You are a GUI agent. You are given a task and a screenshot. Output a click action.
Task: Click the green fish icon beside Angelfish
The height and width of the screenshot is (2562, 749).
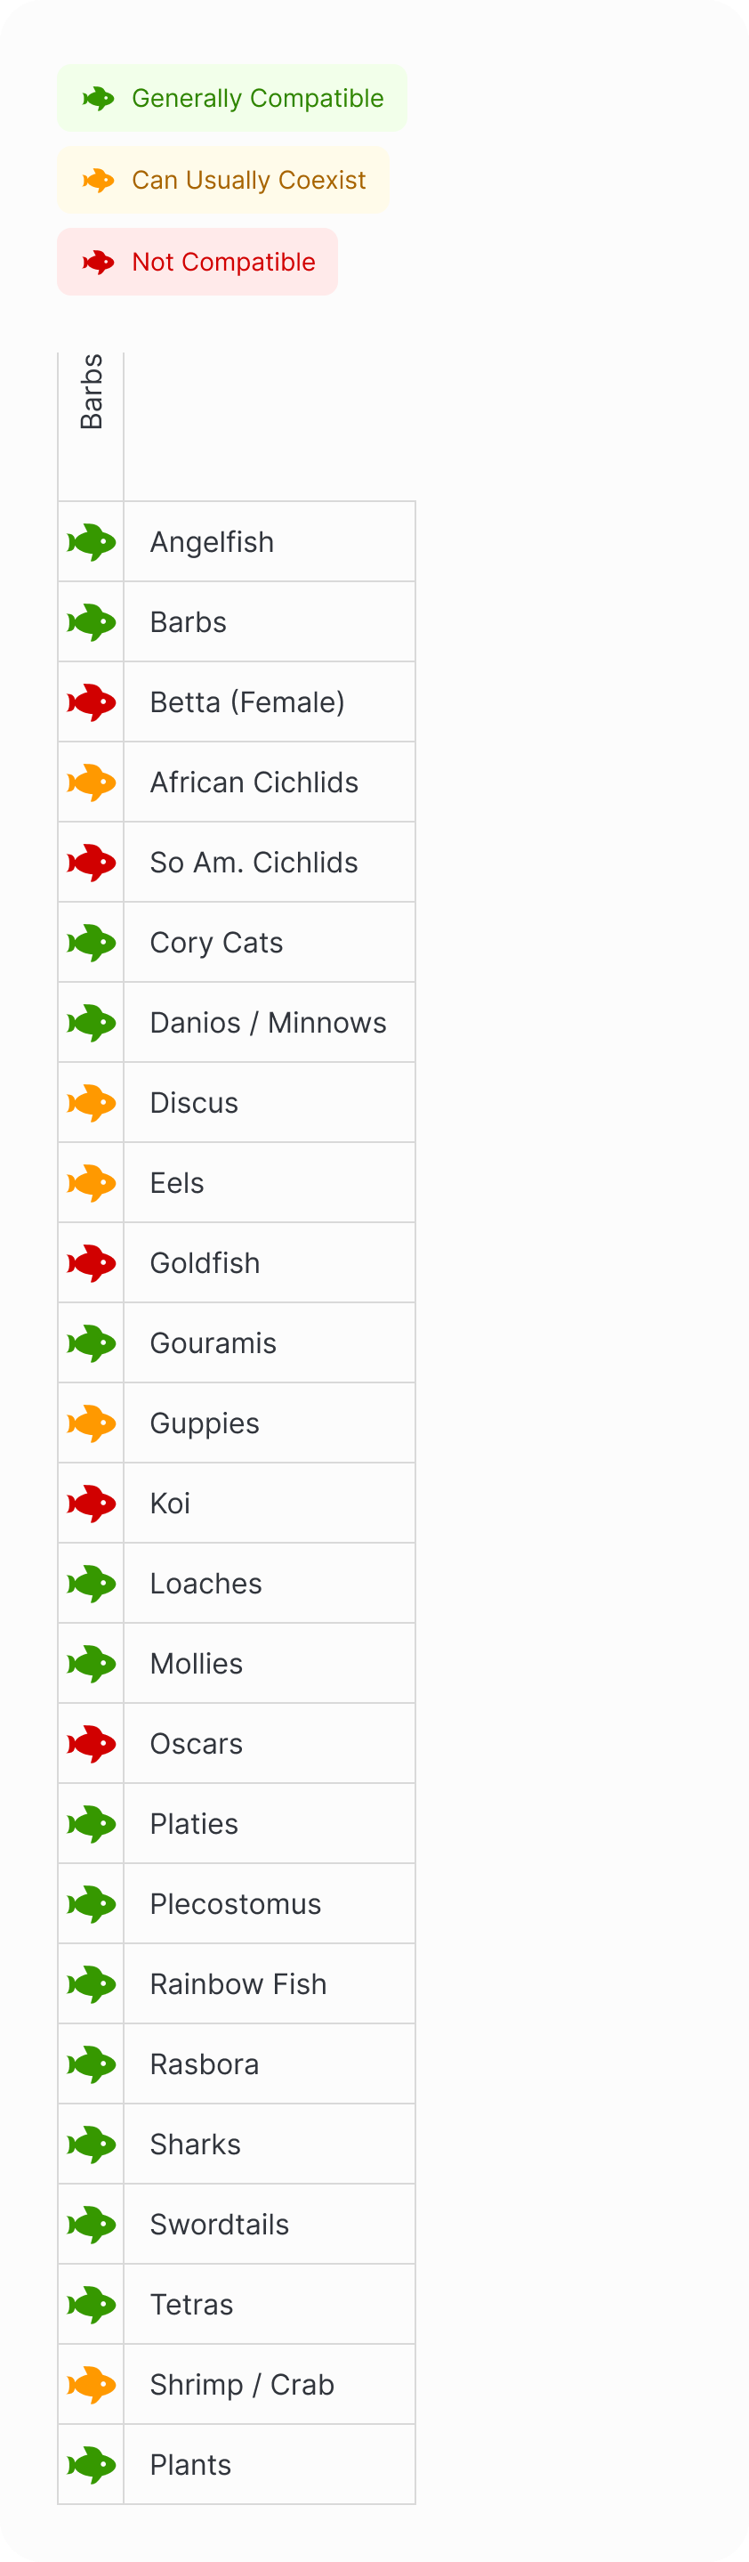[92, 542]
